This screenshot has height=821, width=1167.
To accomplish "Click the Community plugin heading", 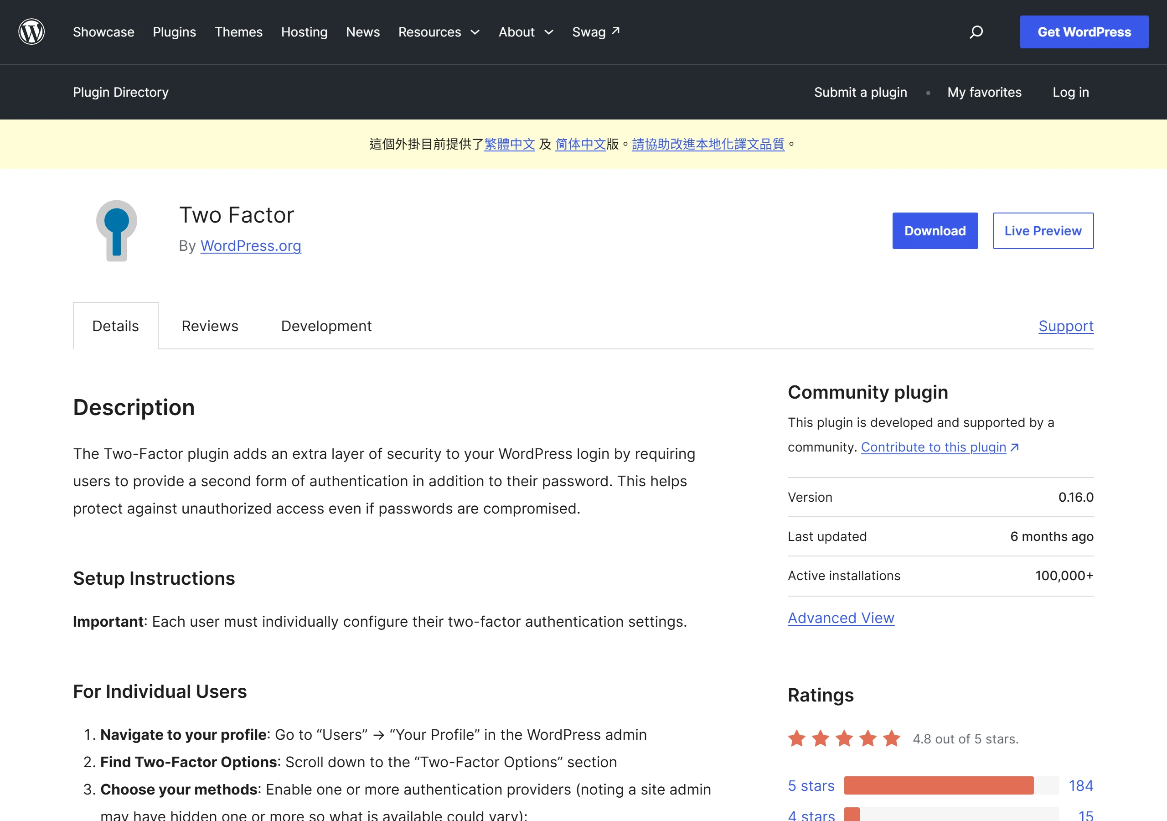I will 868,392.
